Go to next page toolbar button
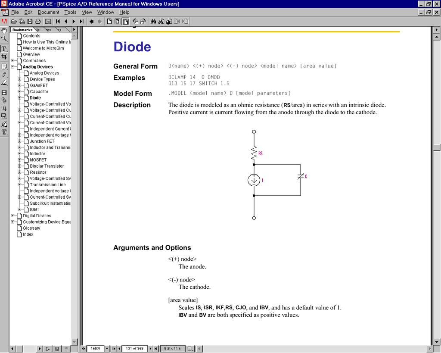 pyautogui.click(x=74, y=22)
